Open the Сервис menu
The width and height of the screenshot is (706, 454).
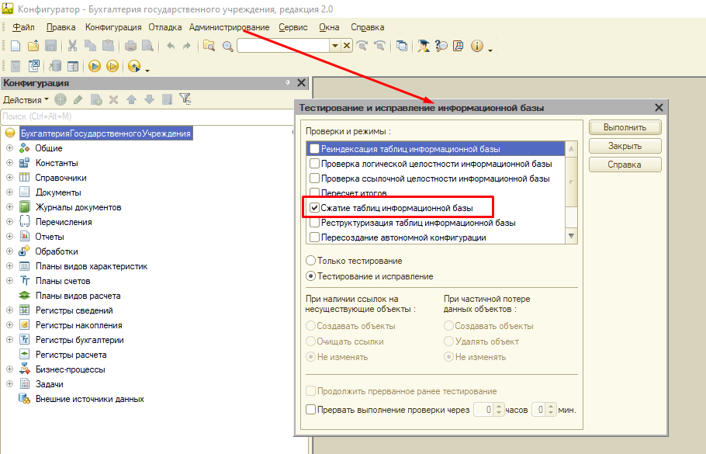pos(293,27)
